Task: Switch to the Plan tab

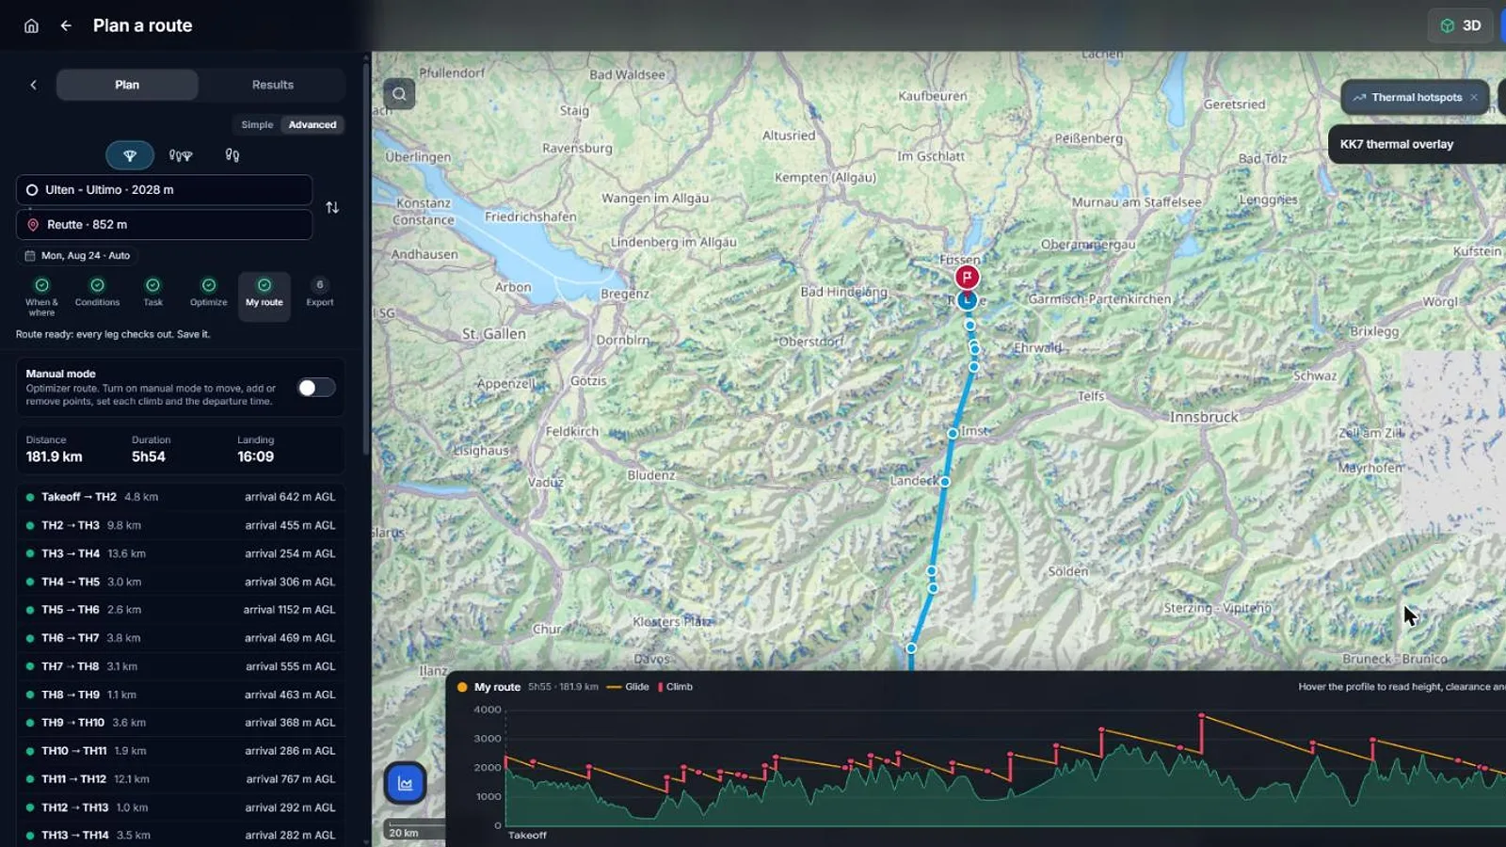Action: click(127, 85)
